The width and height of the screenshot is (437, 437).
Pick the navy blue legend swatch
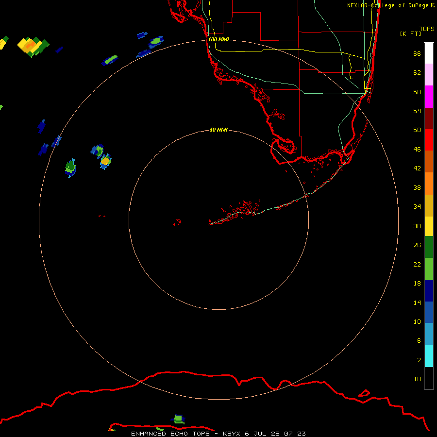[x=429, y=291]
